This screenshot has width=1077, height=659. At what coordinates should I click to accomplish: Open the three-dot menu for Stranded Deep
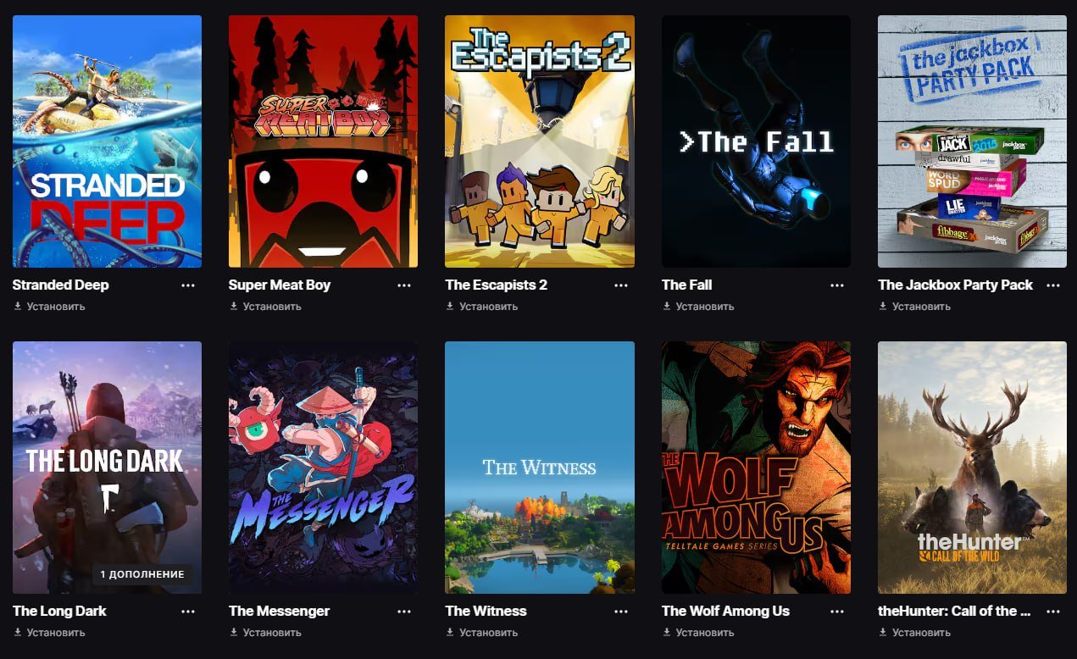188,285
